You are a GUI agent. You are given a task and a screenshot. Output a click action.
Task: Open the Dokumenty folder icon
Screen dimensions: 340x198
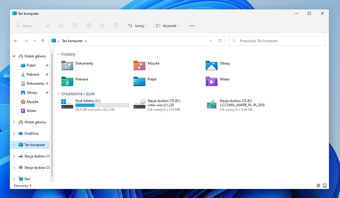[67, 65]
